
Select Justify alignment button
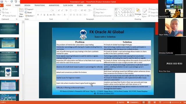click(x=81, y=15)
